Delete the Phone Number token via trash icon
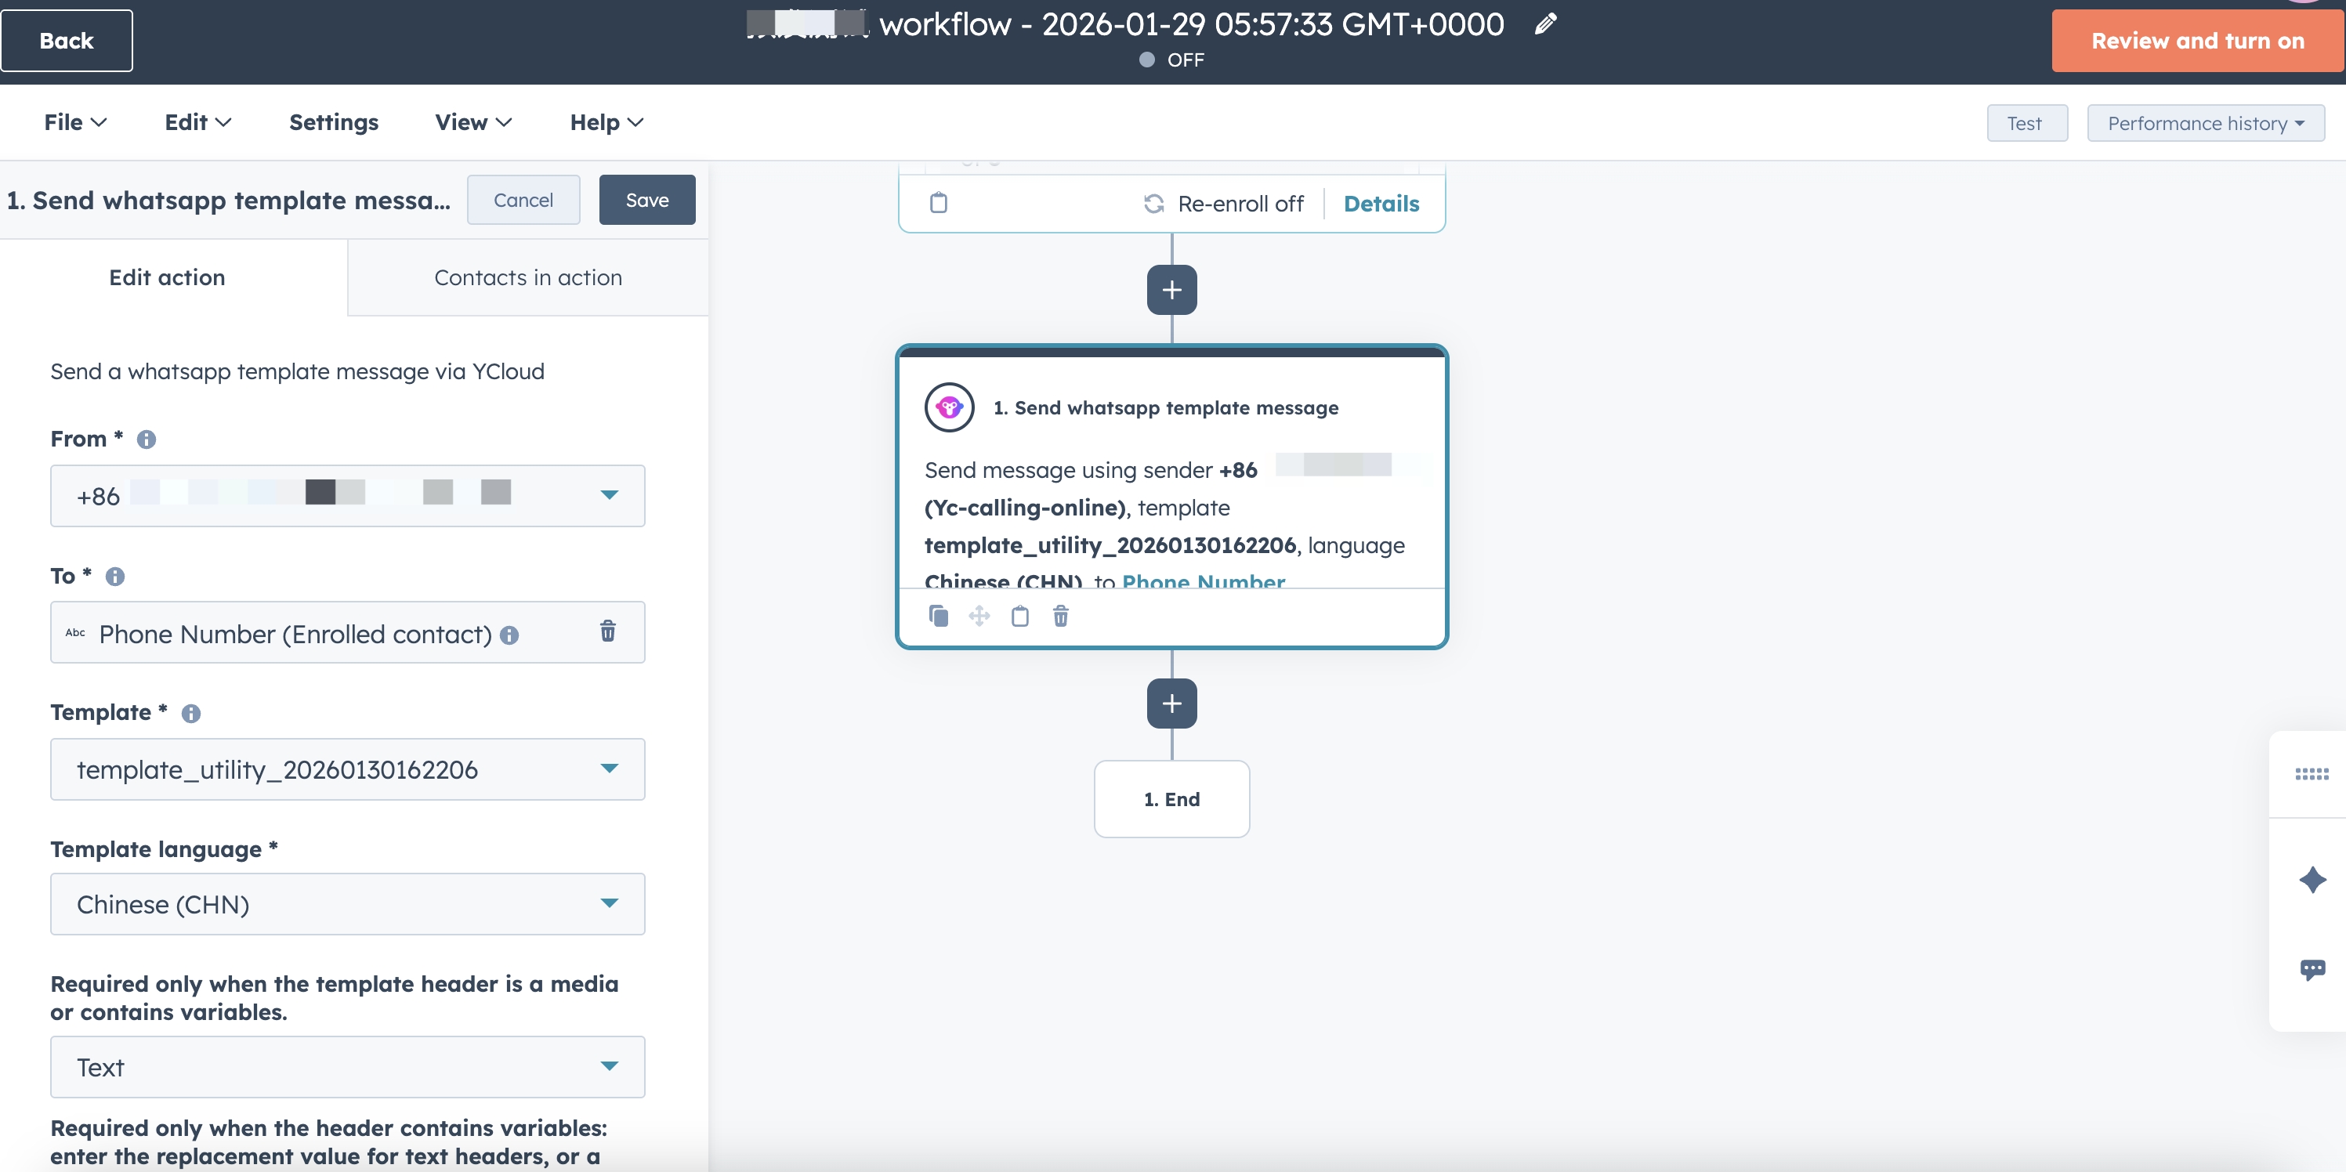 point(607,631)
